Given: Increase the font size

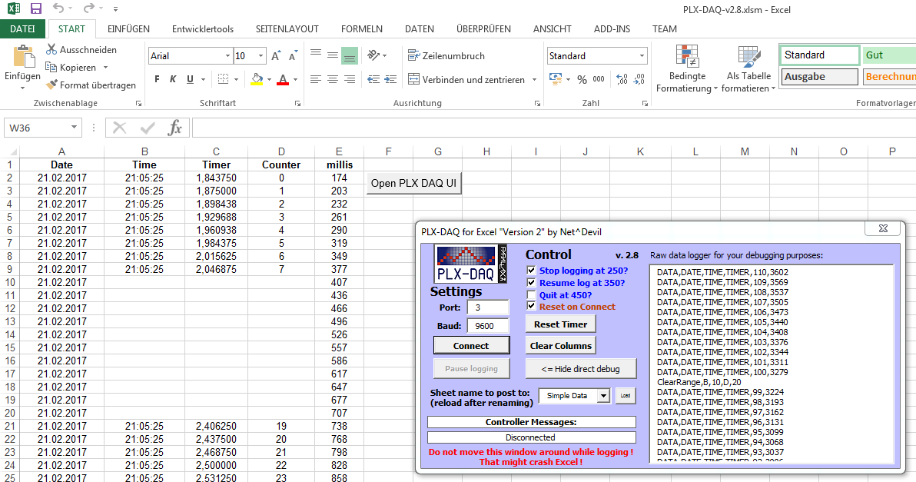Looking at the screenshot, I should click(x=276, y=56).
